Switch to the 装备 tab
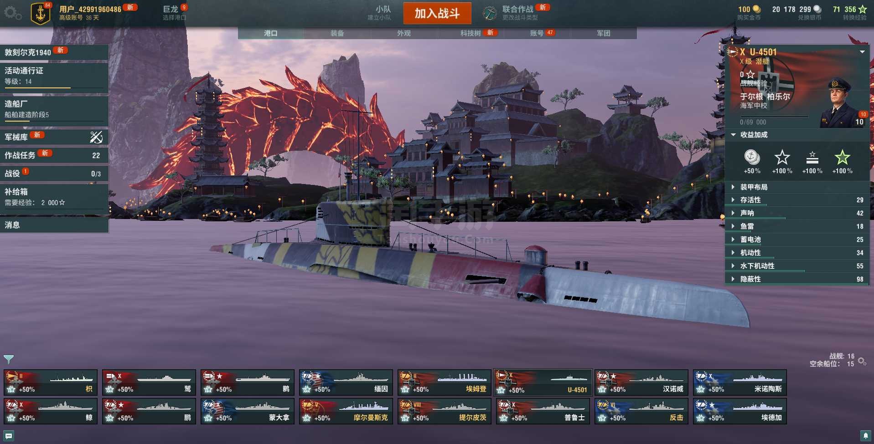 click(x=337, y=33)
